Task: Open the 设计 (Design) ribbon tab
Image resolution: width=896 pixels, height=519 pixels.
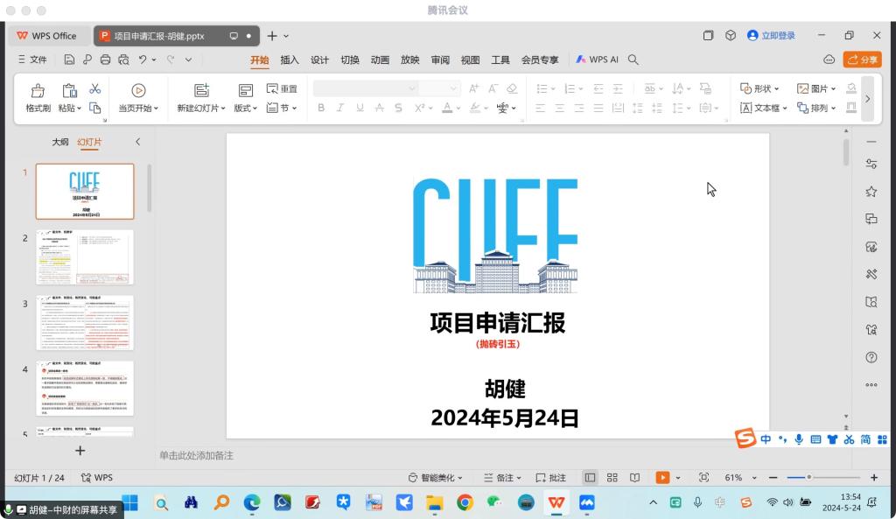Action: tap(319, 60)
